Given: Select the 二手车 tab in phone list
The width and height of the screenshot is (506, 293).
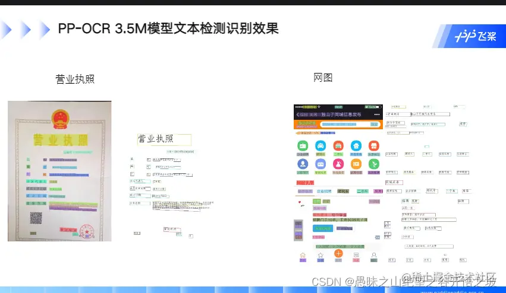Looking at the screenshot, I should pyautogui.click(x=362, y=191).
